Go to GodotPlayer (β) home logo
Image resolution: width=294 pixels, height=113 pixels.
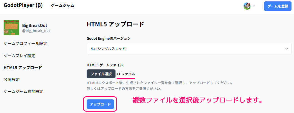[x=23, y=6]
